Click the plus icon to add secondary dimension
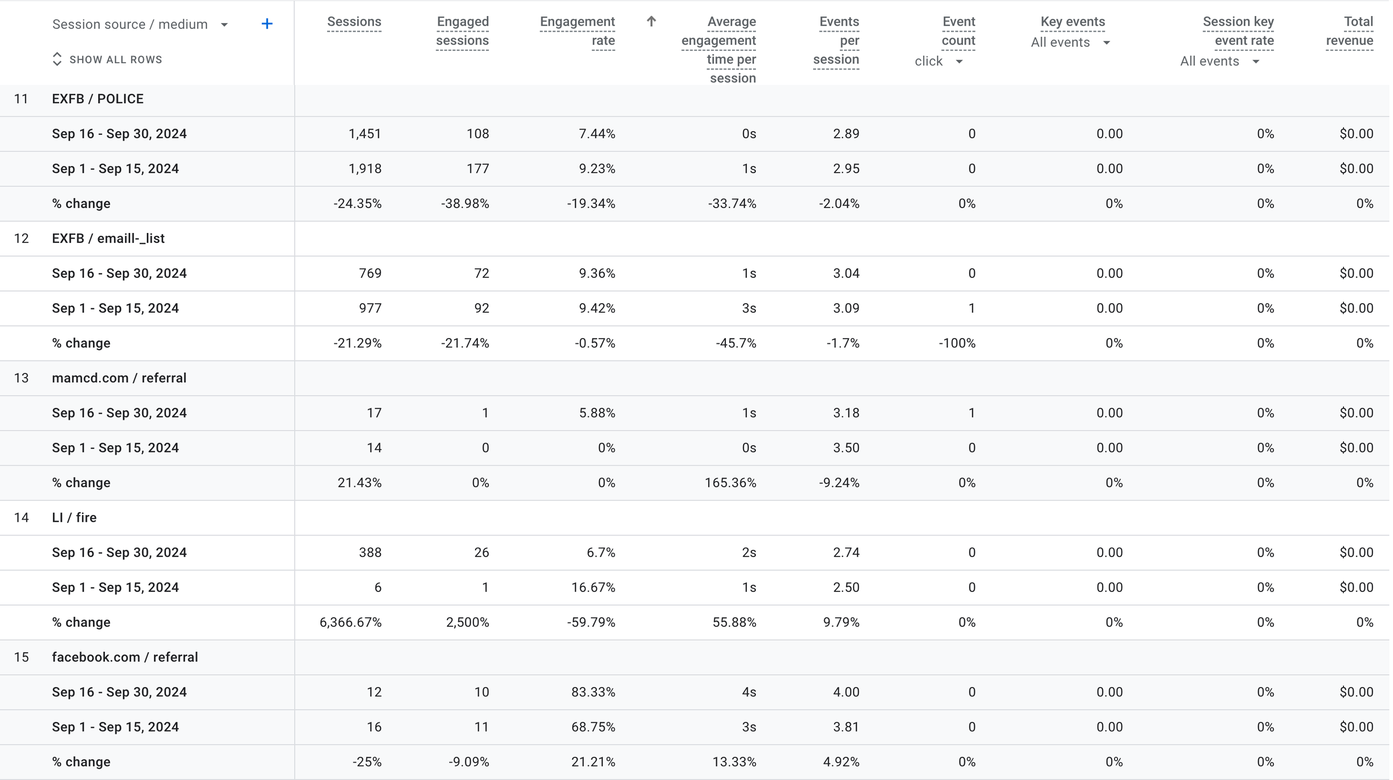 (267, 24)
